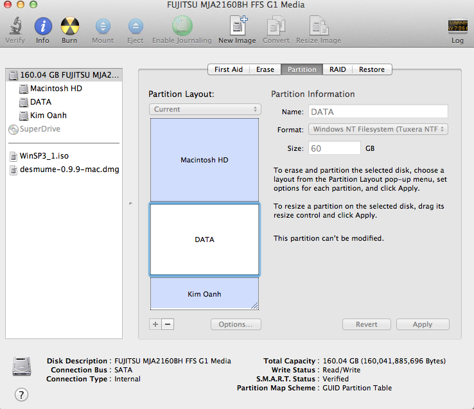Click the Eject toolbar icon
474x409 pixels.
point(136,26)
